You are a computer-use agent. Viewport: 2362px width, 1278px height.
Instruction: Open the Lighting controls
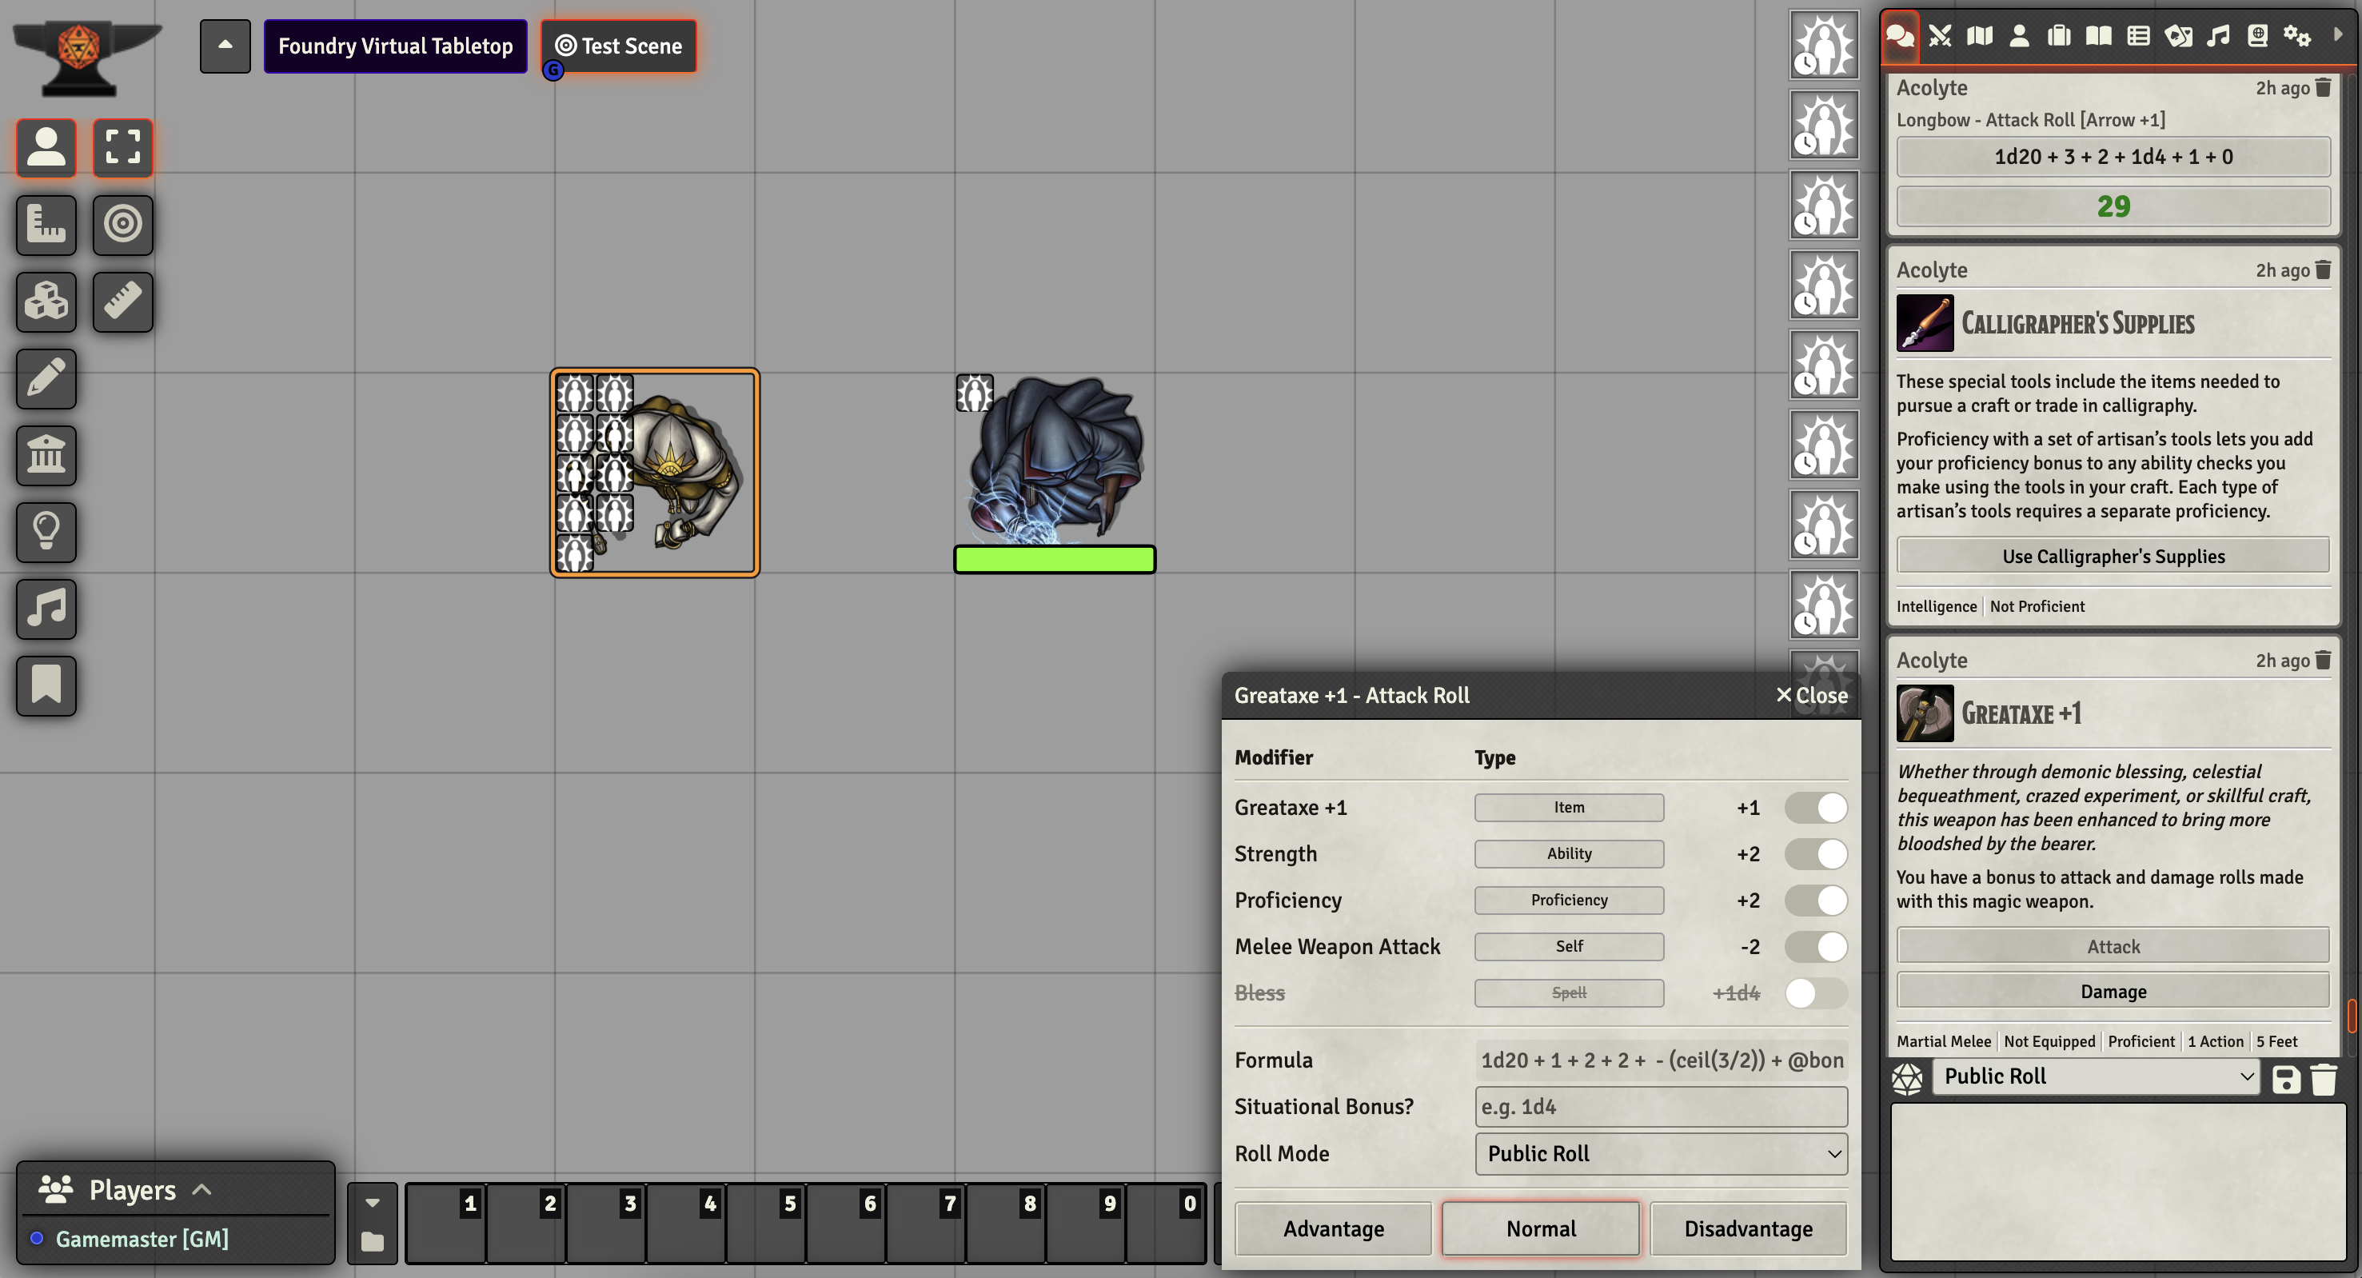tap(45, 532)
